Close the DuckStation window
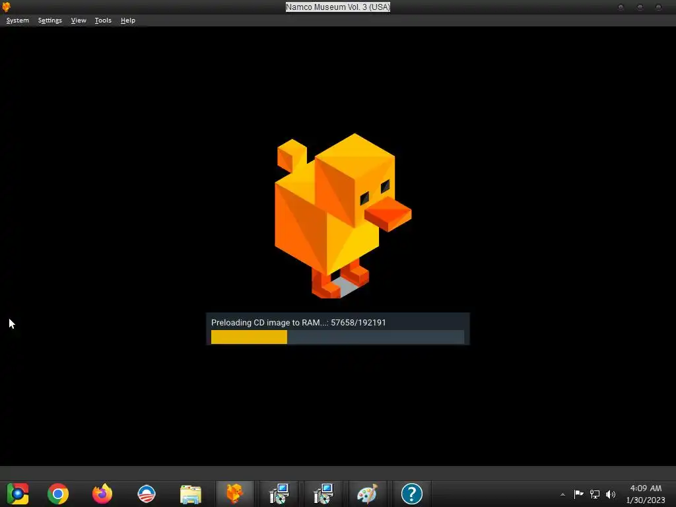Screen dimensions: 676x507 658,7
